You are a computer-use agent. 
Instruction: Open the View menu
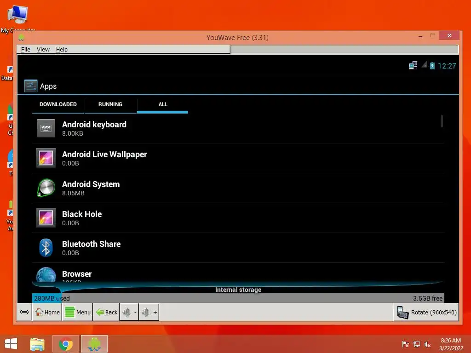tap(43, 50)
